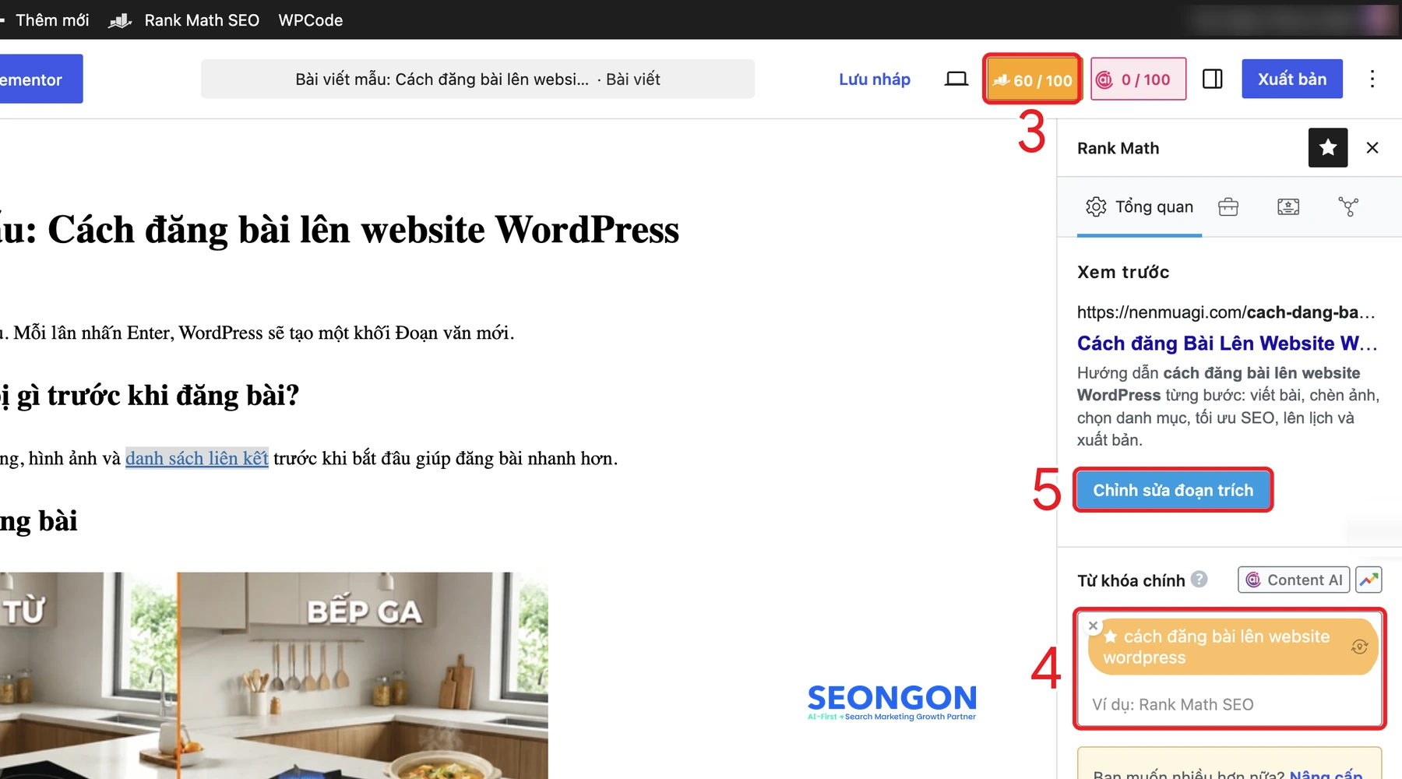Click Chỉnh sửa đoạn trích button
The width and height of the screenshot is (1402, 779).
1173,490
